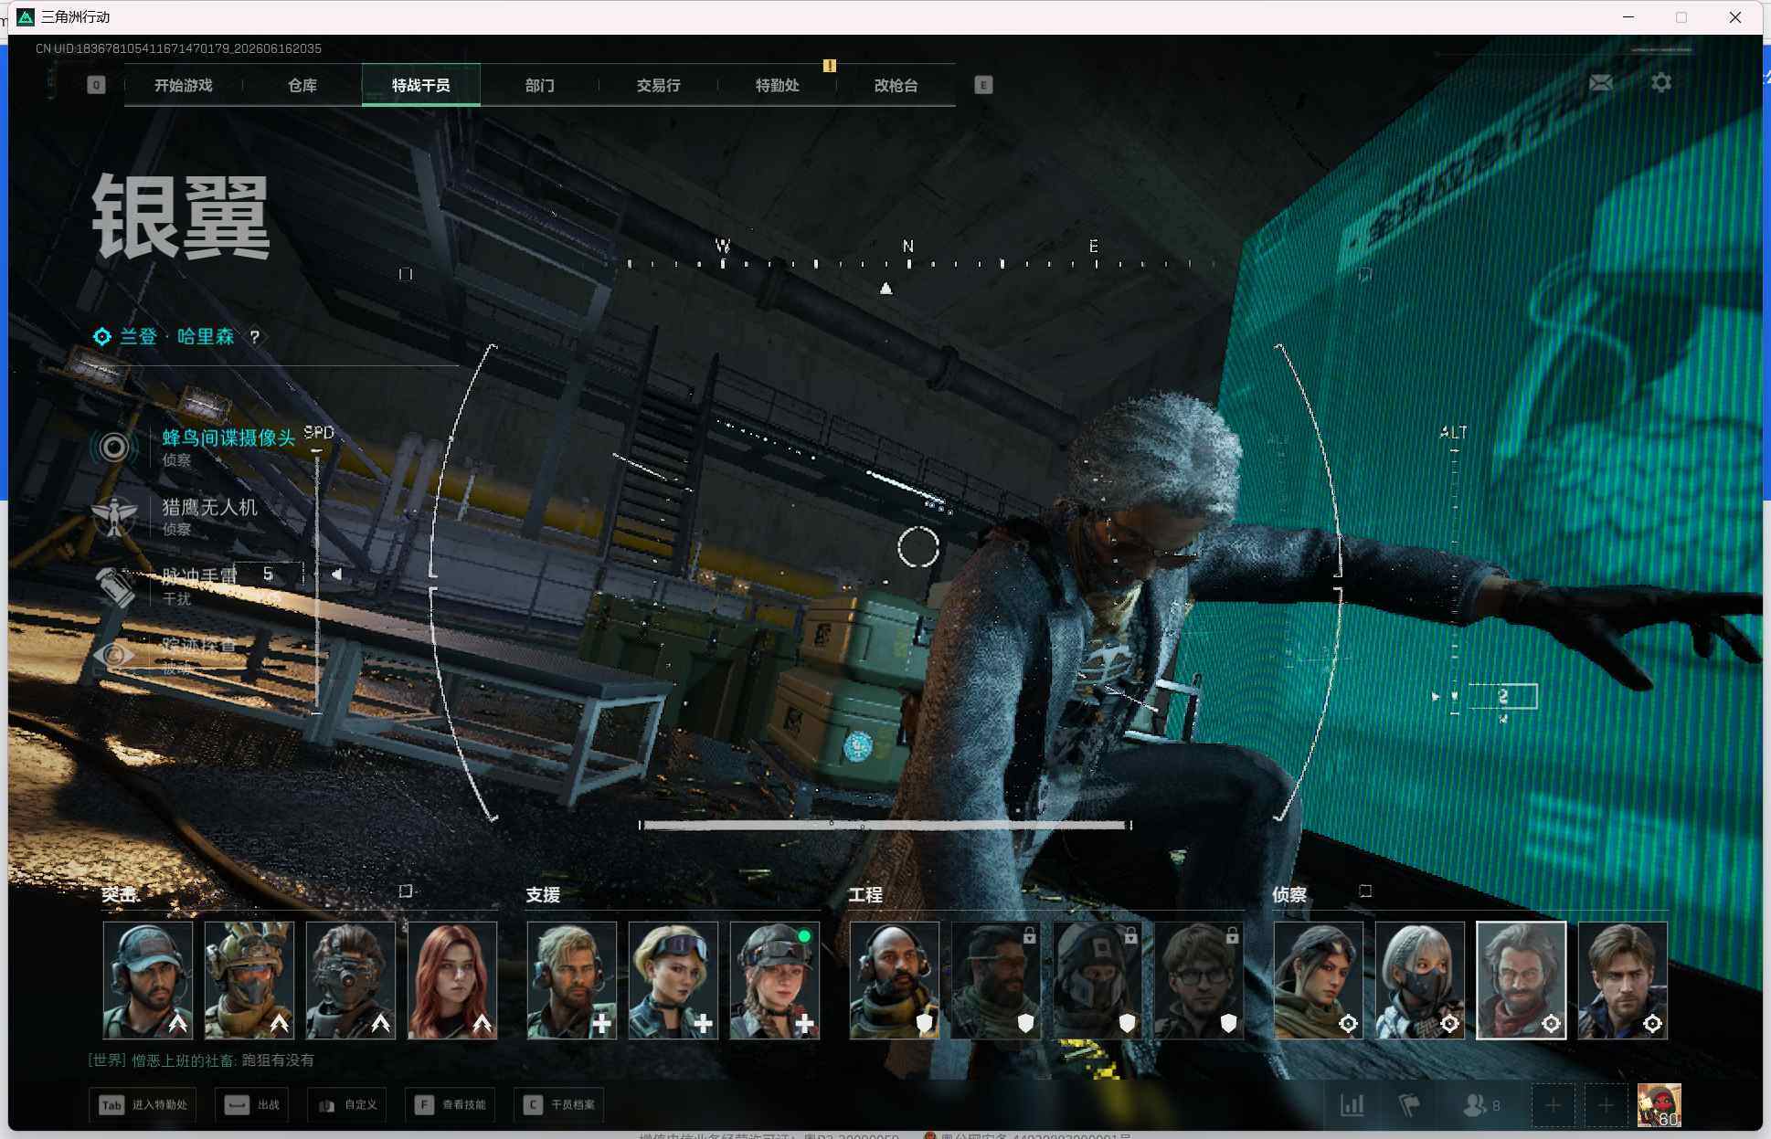The height and width of the screenshot is (1139, 1771).
Task: Click the world chat message 跑狙有没有
Action: (277, 1060)
